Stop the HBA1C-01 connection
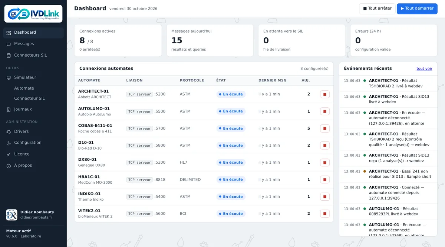445x247 pixels. coord(325,180)
